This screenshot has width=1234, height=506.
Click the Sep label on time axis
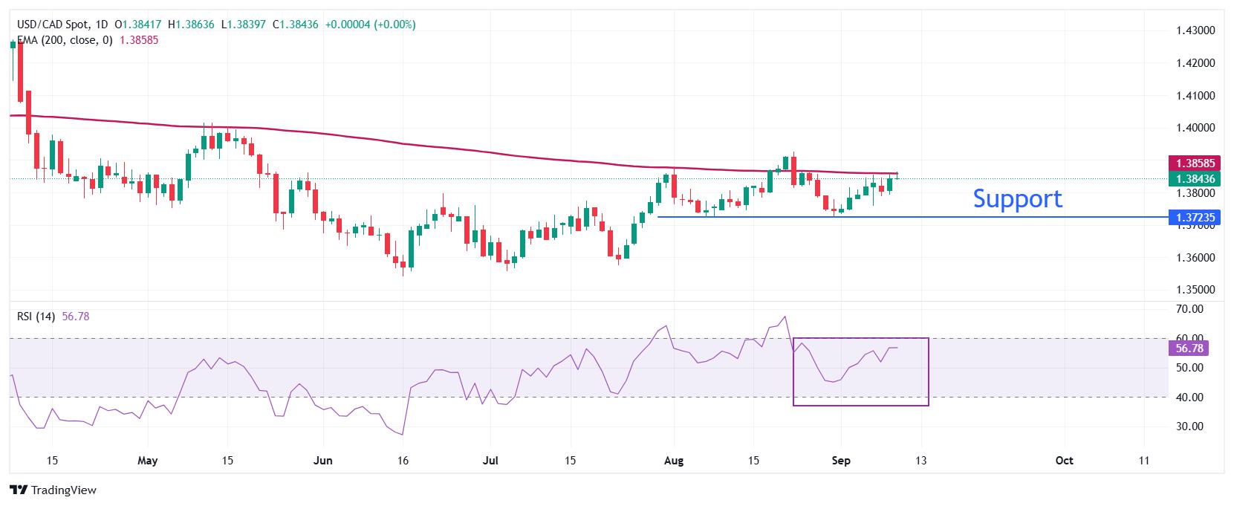[841, 461]
